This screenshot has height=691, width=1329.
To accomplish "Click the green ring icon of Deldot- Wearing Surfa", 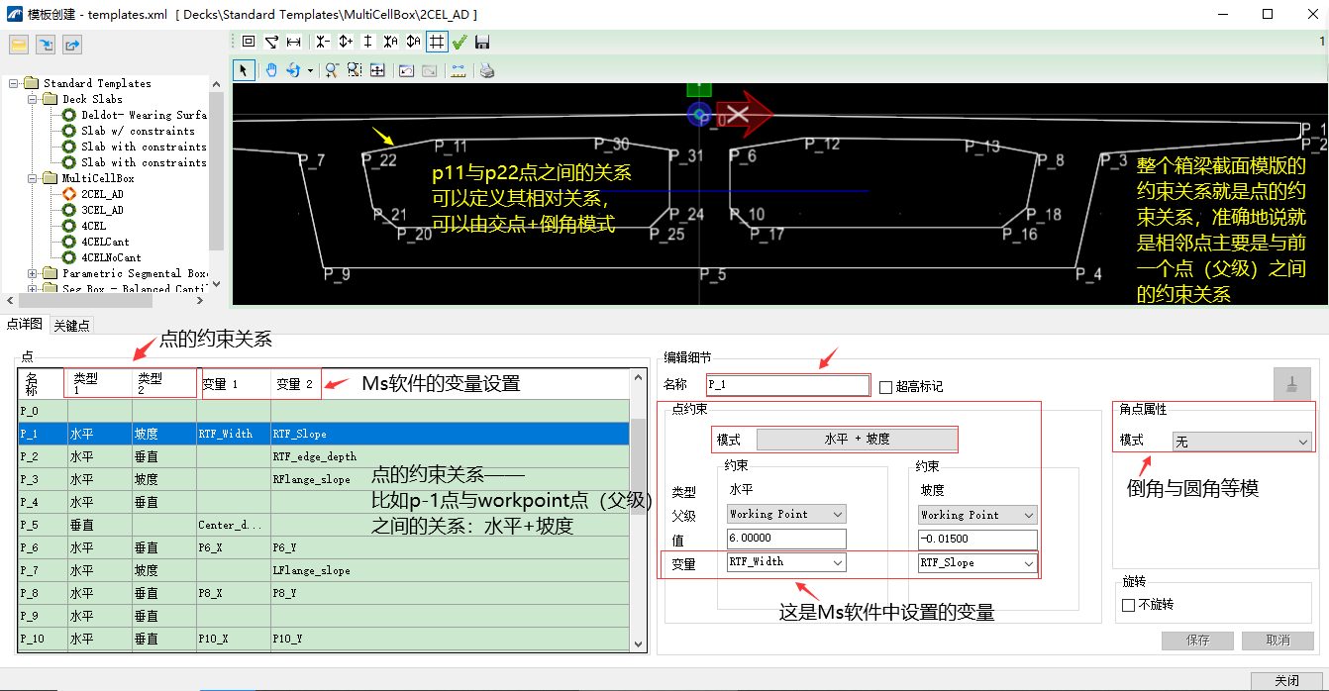I will coord(69,115).
